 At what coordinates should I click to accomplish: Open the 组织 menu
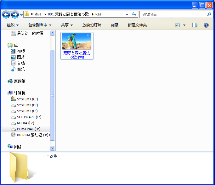pos(13,25)
